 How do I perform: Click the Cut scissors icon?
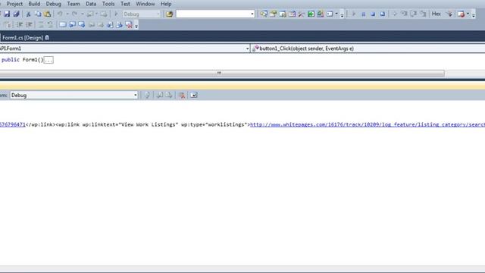tap(28, 14)
